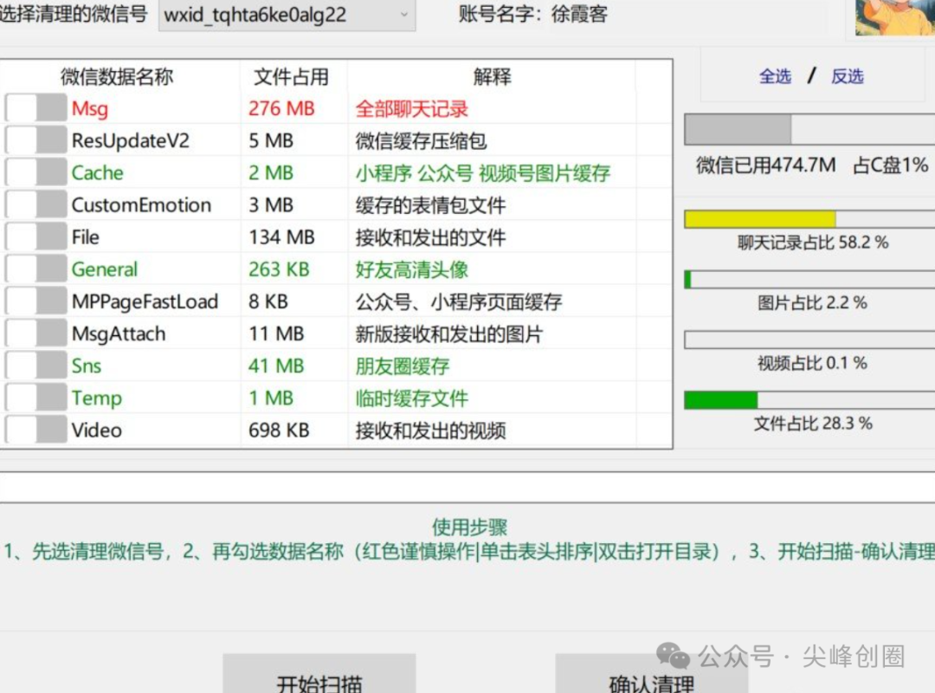This screenshot has width=935, height=693.
Task: Sort by the 微信数据名称 column header
Action: tap(117, 76)
